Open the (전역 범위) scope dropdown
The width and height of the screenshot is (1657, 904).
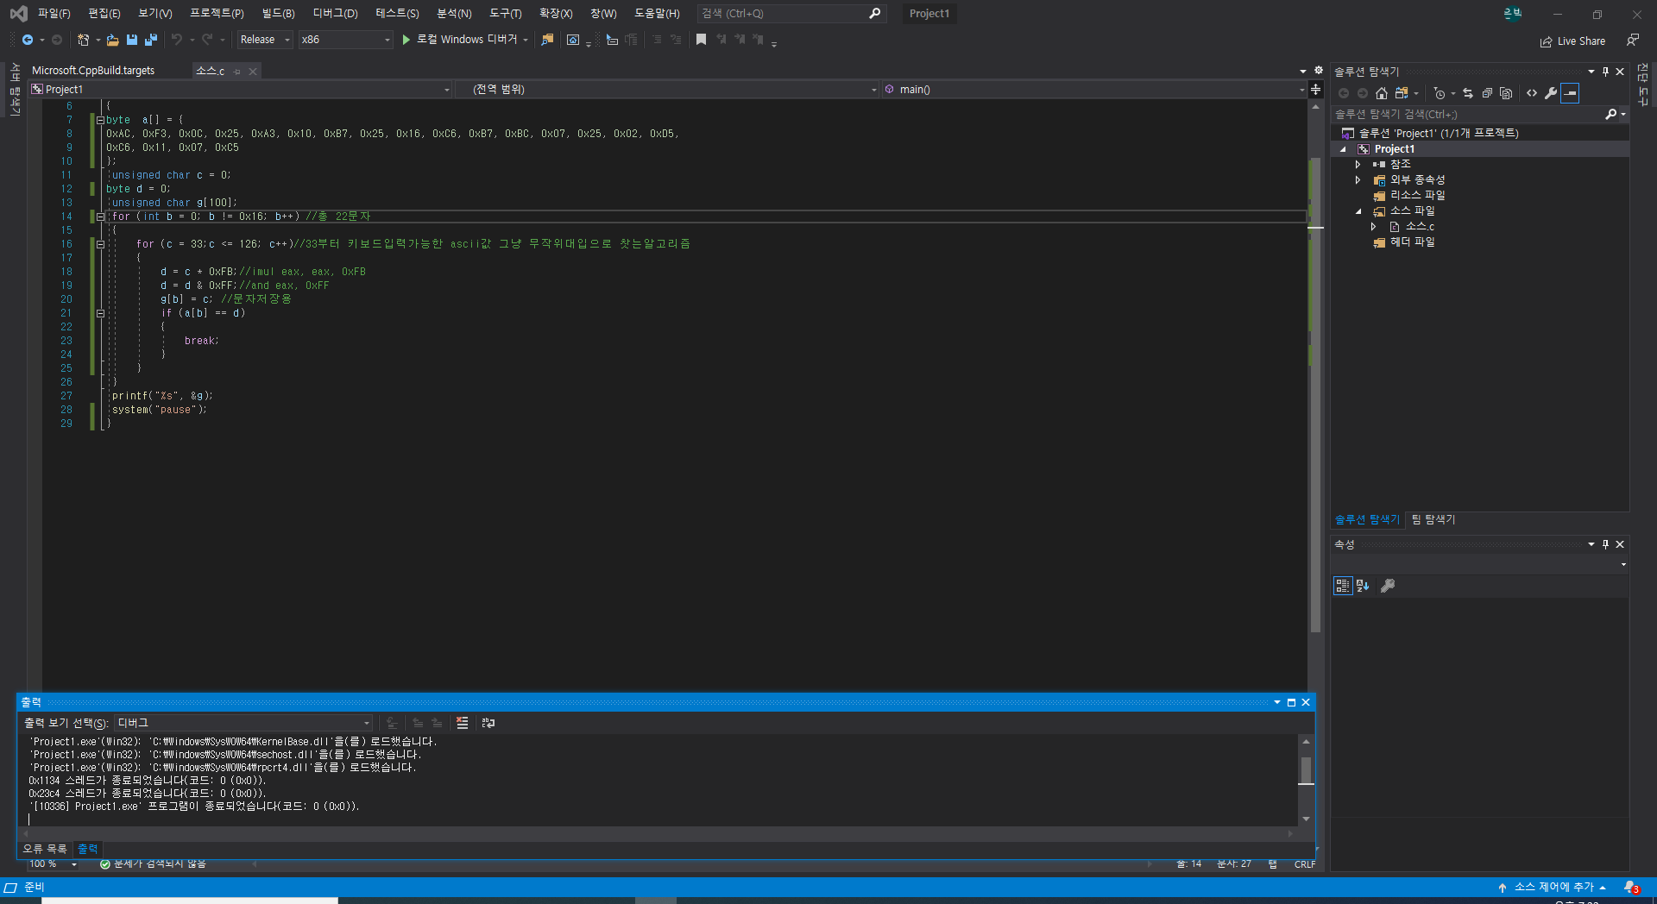click(666, 90)
